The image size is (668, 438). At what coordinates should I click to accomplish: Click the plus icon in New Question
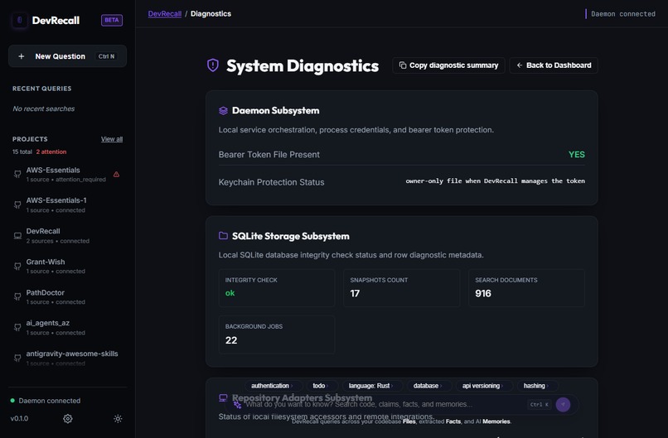pyautogui.click(x=22, y=56)
